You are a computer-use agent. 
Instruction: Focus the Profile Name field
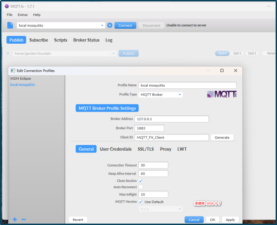point(188,85)
